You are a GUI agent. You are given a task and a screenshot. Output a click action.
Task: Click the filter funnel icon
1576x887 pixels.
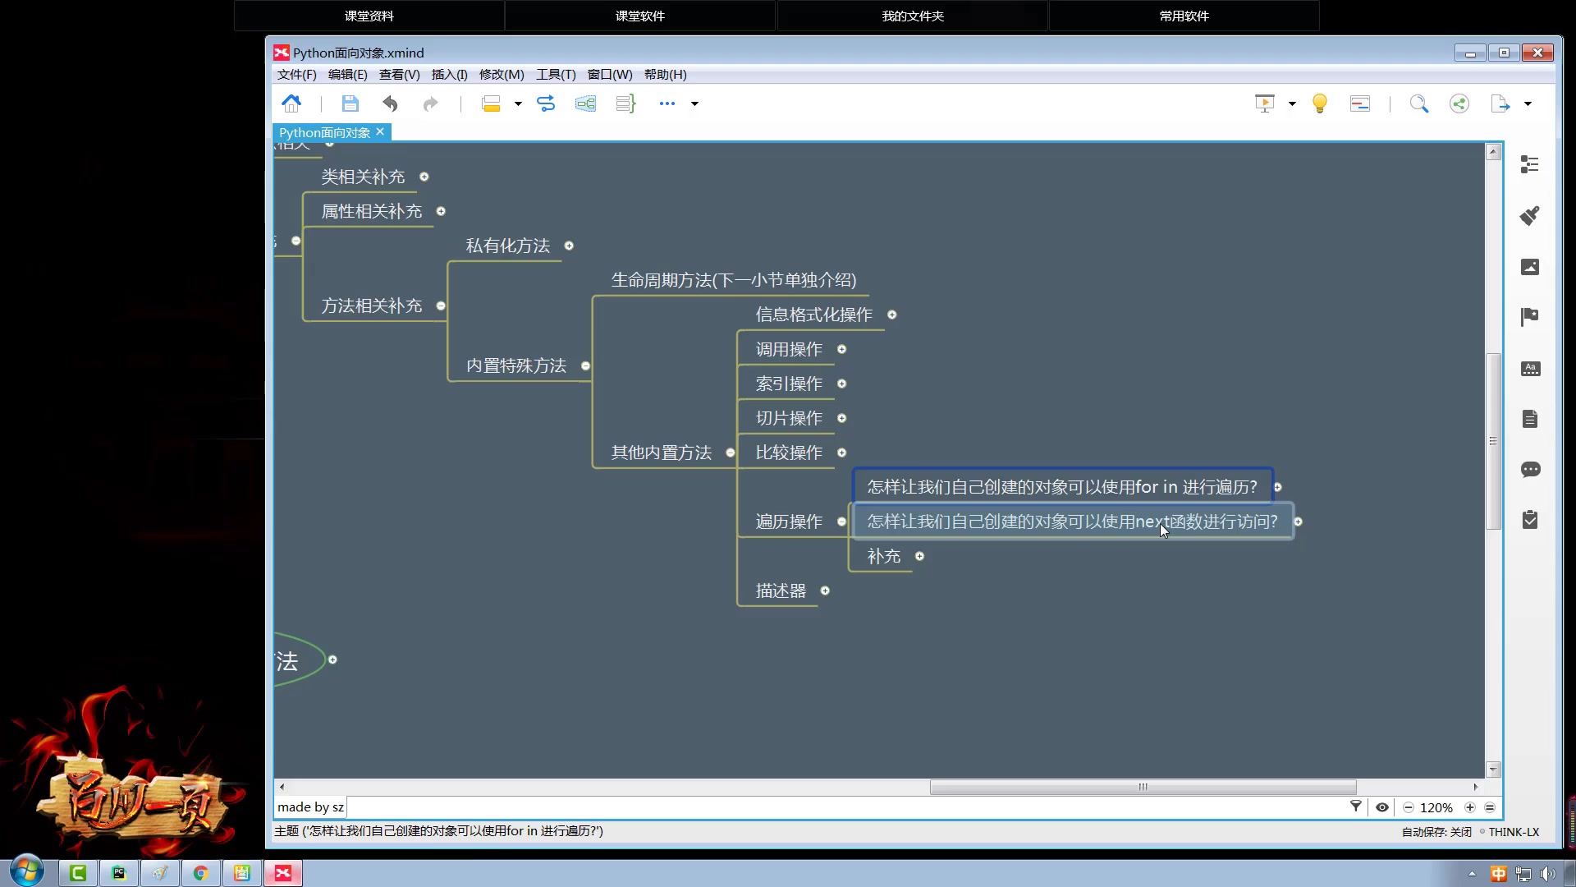coord(1356,807)
